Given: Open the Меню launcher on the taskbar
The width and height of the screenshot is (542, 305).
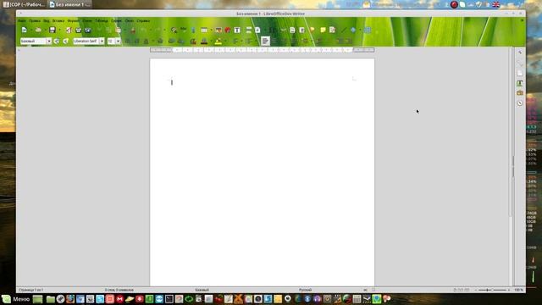Looking at the screenshot, I should click(16, 299).
